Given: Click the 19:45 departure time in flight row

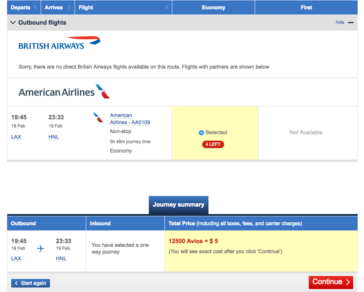Looking at the screenshot, I should click(19, 117).
